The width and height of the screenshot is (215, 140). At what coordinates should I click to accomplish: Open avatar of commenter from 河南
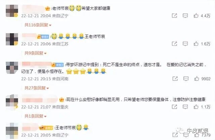coord(12,68)
